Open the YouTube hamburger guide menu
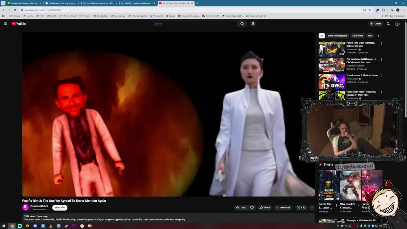The image size is (407, 229). [6, 24]
